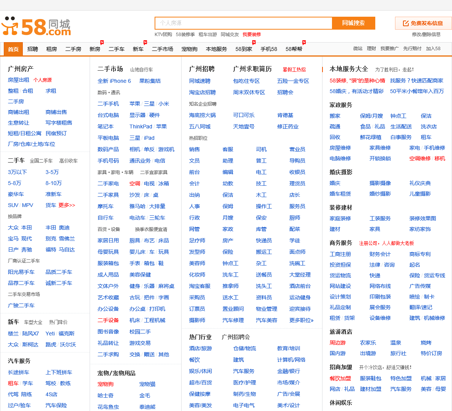Select the 本地服务 navigation tab

click(217, 49)
